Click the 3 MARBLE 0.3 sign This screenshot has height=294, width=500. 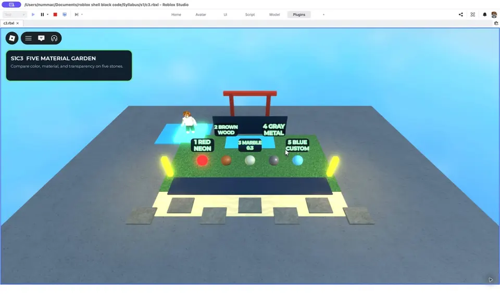[x=249, y=145]
